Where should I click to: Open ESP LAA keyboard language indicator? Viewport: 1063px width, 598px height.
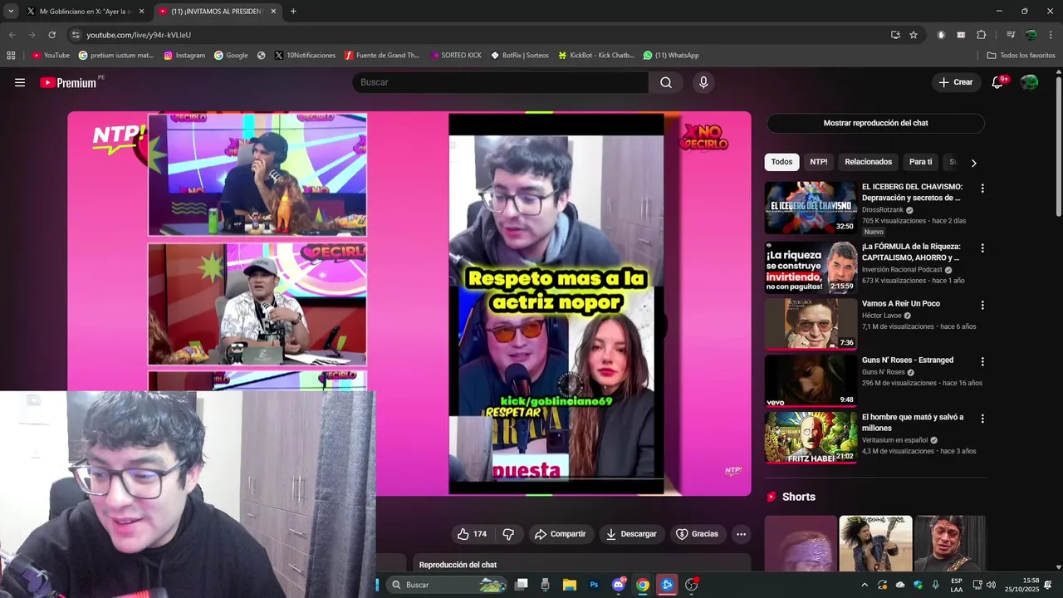coord(957,585)
